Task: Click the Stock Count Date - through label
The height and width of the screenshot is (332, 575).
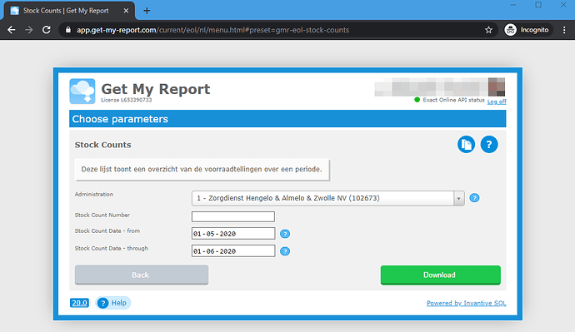Action: [x=111, y=248]
